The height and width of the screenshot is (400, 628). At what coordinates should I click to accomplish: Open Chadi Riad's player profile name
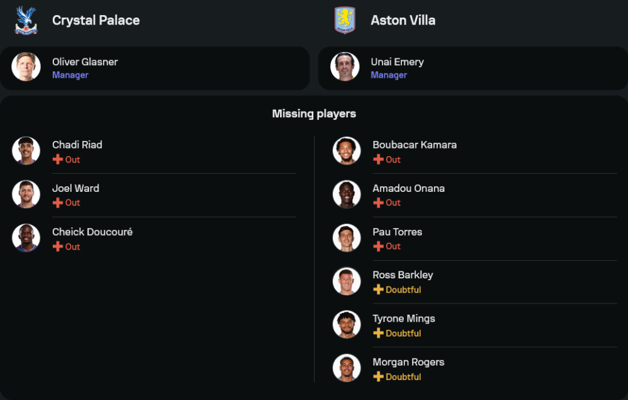pos(77,145)
